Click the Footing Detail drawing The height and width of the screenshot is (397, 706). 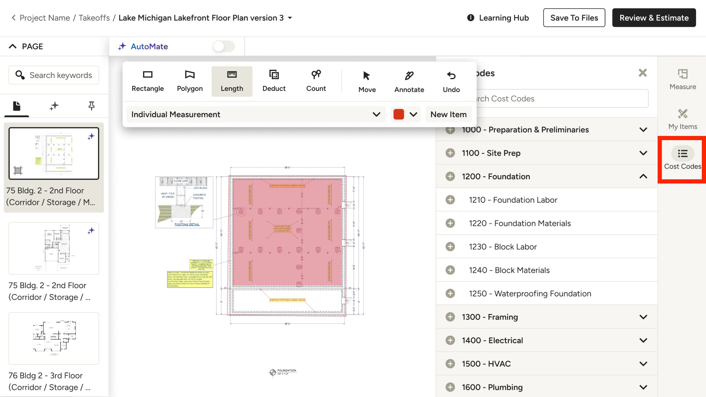point(184,202)
